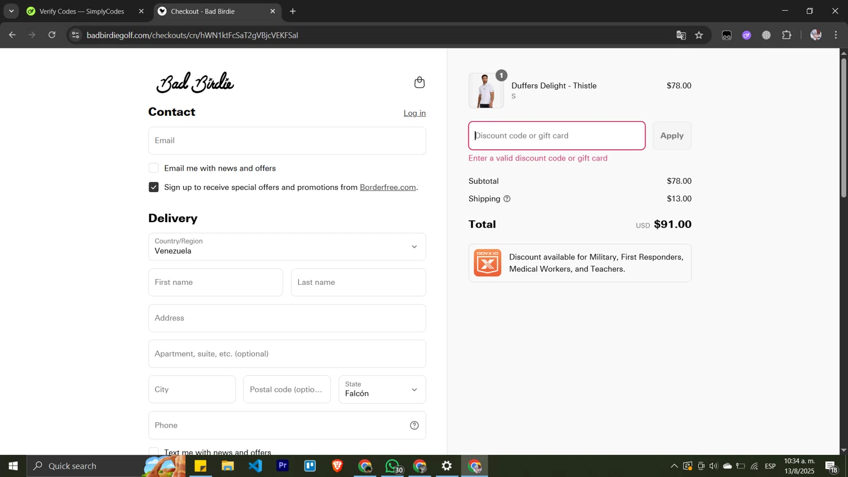This screenshot has height=477, width=848.
Task: Click the site information icon in address bar
Action: (75, 35)
